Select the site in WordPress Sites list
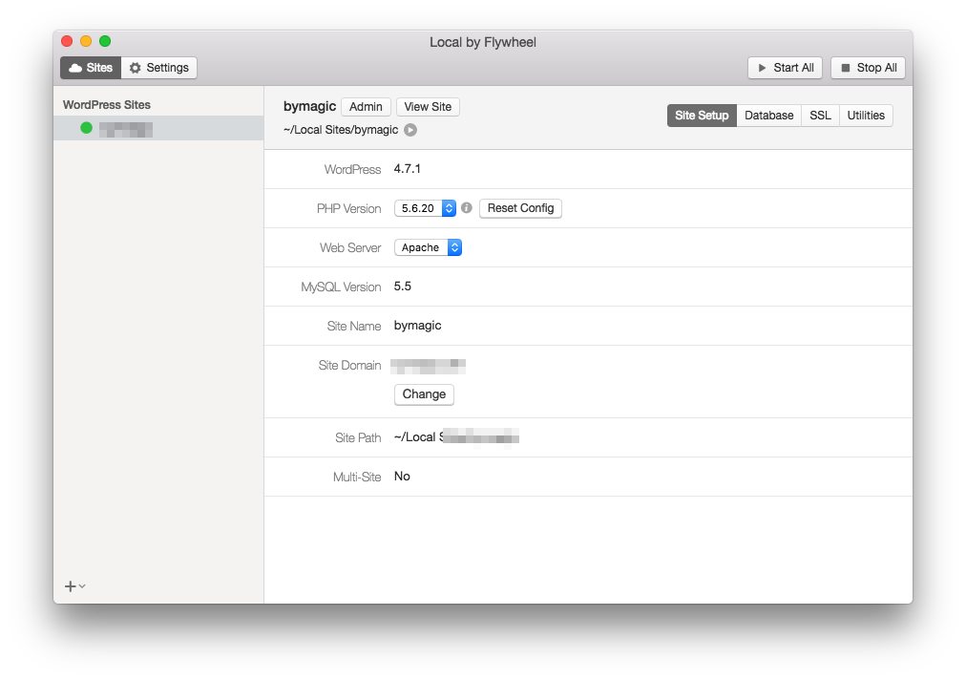Screen dimensions: 966x680 click(x=158, y=128)
